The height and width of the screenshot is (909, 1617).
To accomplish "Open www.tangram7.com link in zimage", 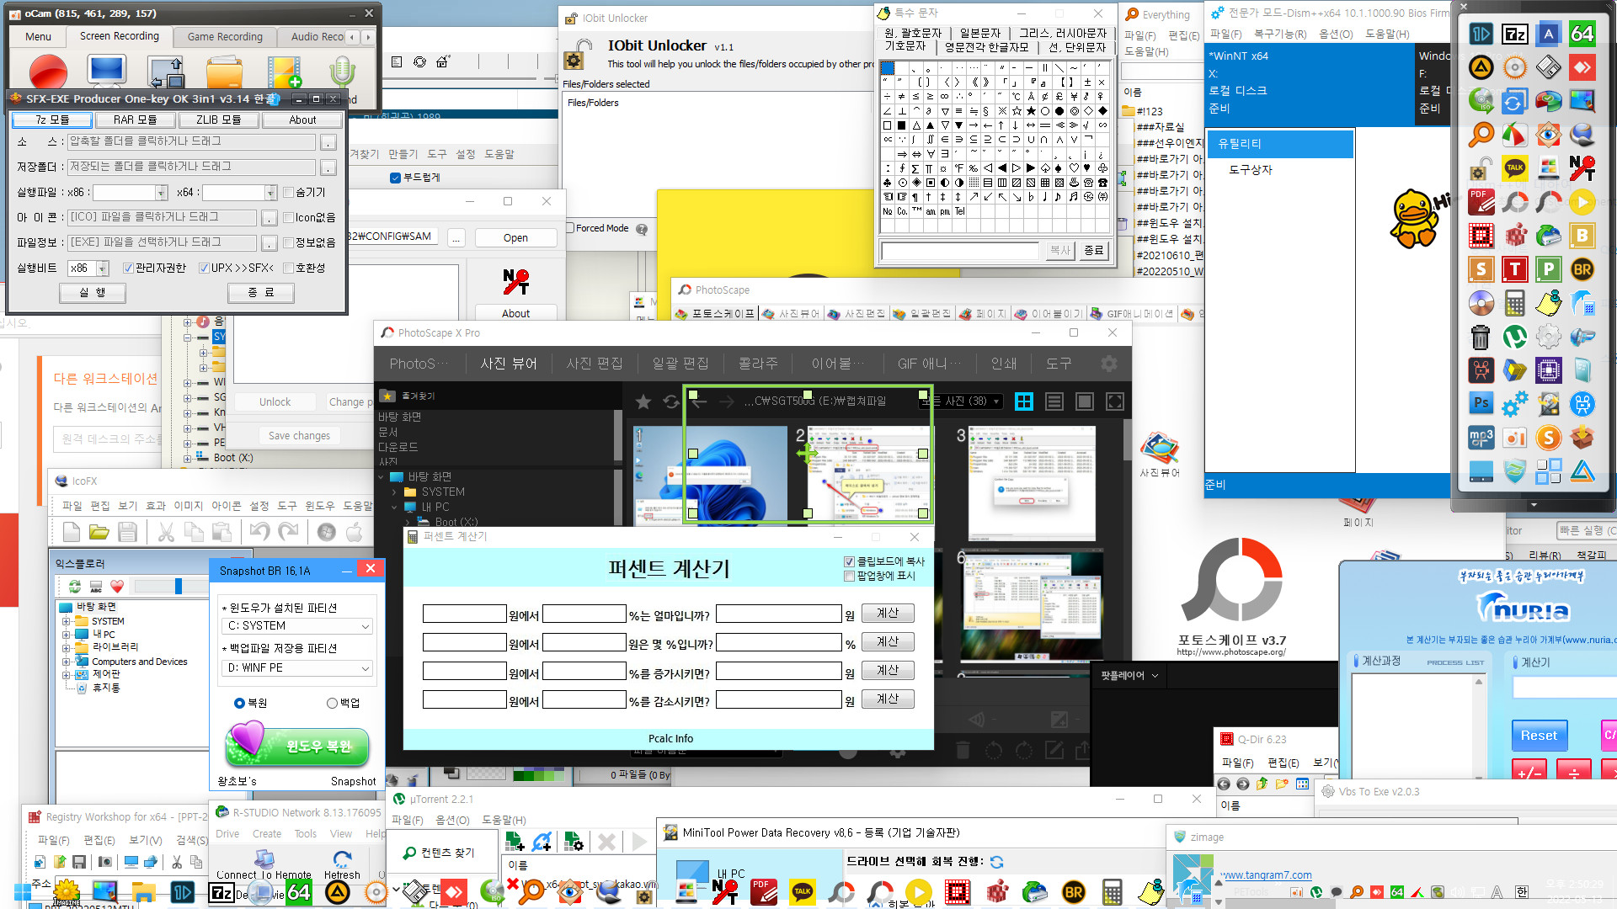I will [1266, 875].
